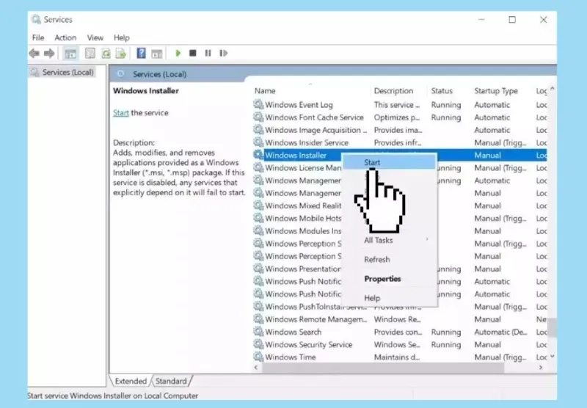Click the gear icon of Windows Mixed Reality
Viewport: 587px width, 408px height.
(258, 205)
